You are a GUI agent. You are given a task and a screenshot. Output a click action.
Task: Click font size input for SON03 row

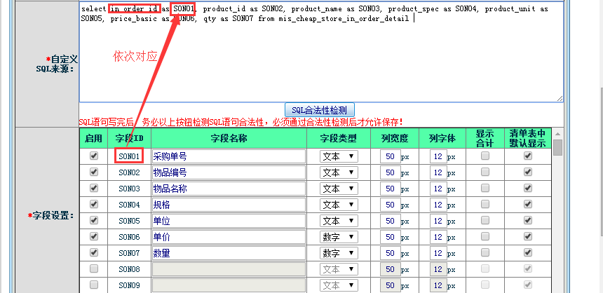pyautogui.click(x=438, y=189)
